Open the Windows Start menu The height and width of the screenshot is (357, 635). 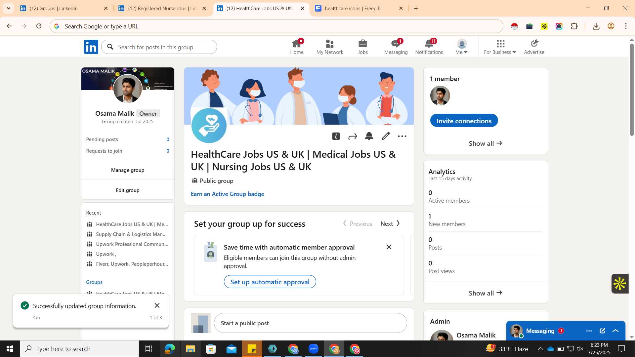(x=10, y=349)
